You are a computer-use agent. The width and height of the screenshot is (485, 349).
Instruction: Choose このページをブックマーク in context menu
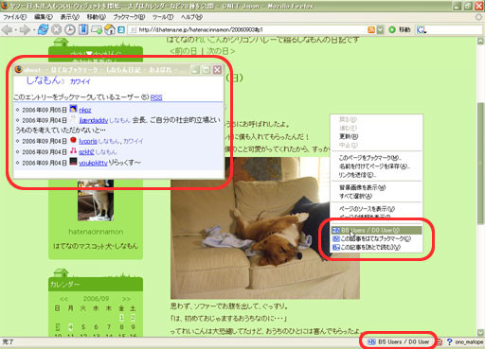click(x=376, y=158)
